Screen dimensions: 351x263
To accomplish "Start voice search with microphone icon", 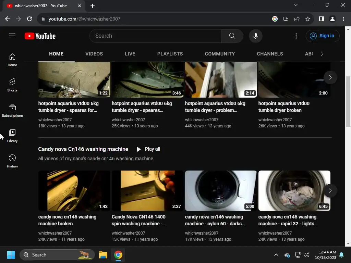I will tap(255, 36).
